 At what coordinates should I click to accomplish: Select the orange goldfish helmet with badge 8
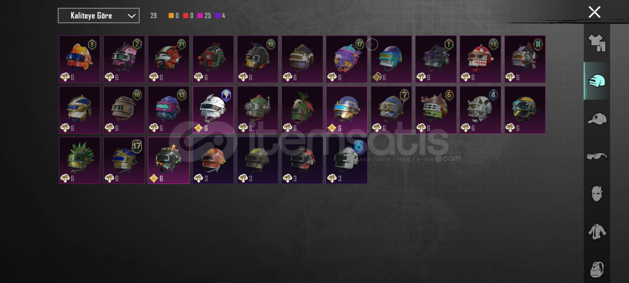pos(79,59)
